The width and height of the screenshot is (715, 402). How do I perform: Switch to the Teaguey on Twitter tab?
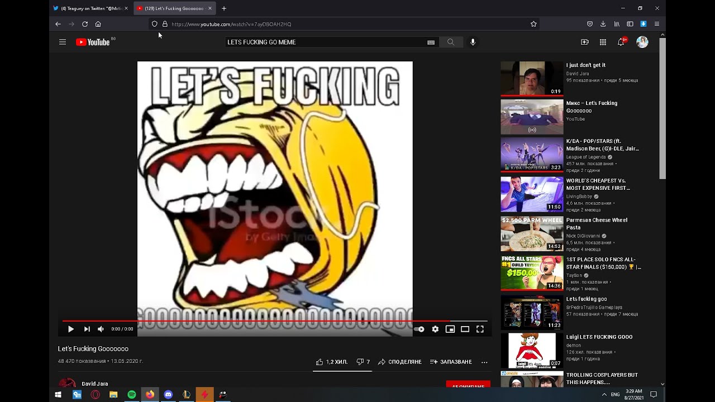click(x=90, y=8)
